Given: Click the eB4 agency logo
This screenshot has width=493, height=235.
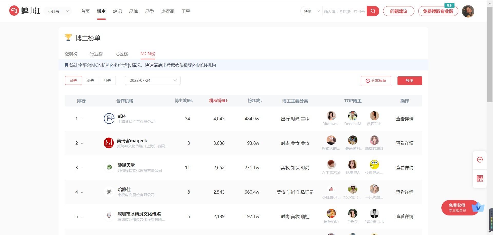Looking at the screenshot, I should pyautogui.click(x=109, y=119).
